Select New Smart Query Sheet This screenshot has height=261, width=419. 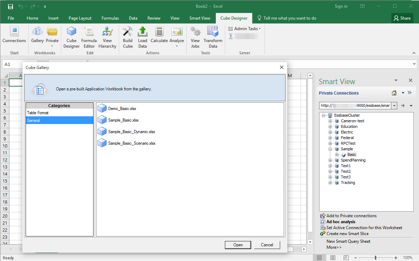click(348, 241)
